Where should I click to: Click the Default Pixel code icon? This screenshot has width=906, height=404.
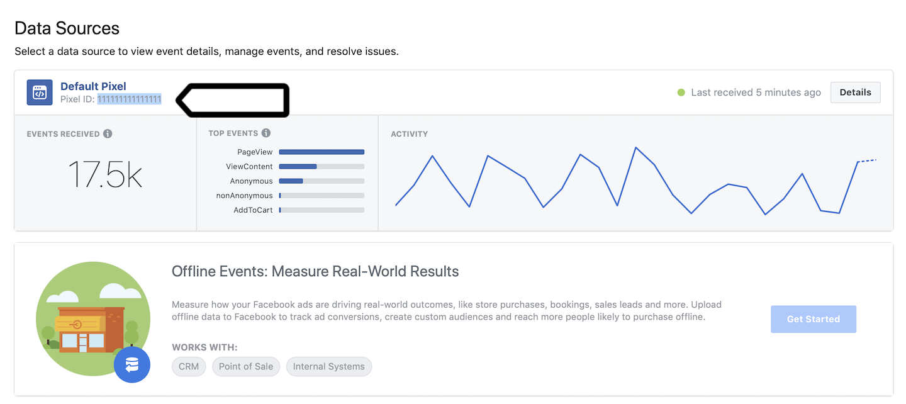point(40,93)
